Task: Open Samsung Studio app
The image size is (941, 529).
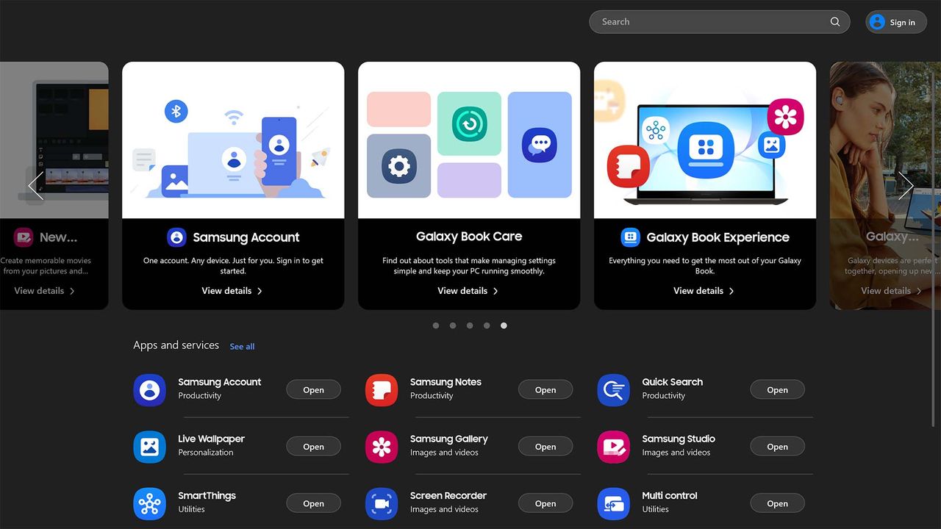Action: [x=777, y=447]
